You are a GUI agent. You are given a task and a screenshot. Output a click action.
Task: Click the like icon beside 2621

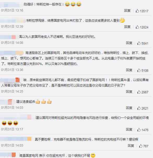(139, 108)
